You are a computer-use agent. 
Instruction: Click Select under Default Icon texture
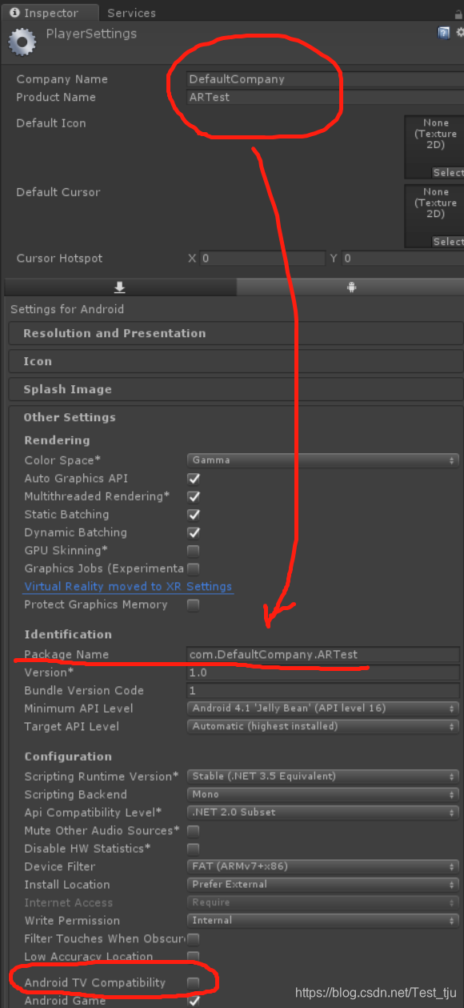coord(448,173)
